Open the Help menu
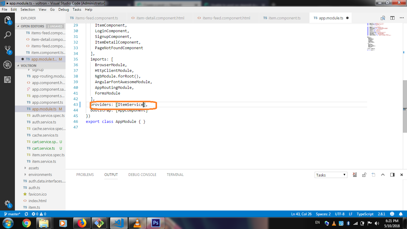The image size is (407, 229). click(x=88, y=10)
